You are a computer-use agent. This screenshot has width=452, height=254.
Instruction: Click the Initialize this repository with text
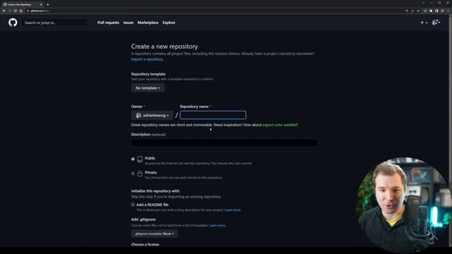pos(155,191)
